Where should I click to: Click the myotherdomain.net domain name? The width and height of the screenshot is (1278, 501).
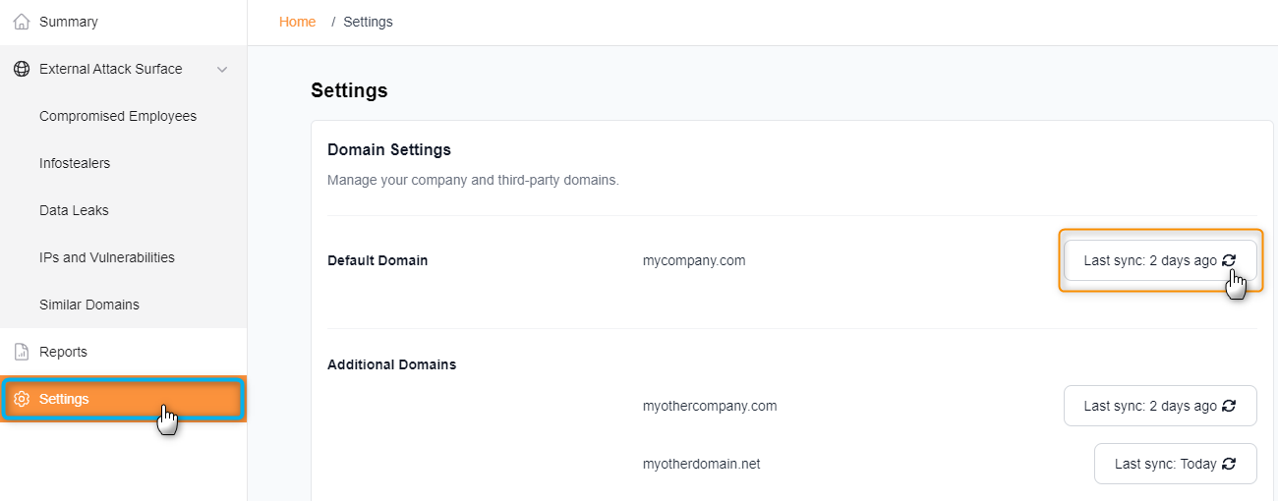pos(701,464)
